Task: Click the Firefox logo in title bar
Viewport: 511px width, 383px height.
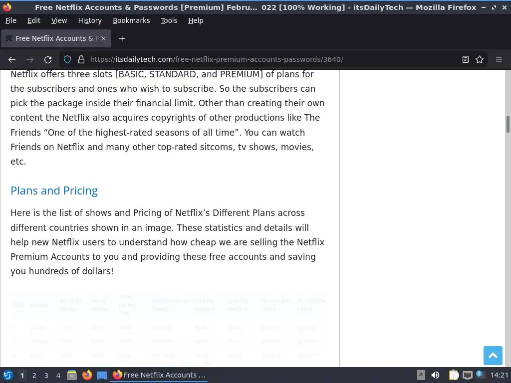Action: point(7,7)
